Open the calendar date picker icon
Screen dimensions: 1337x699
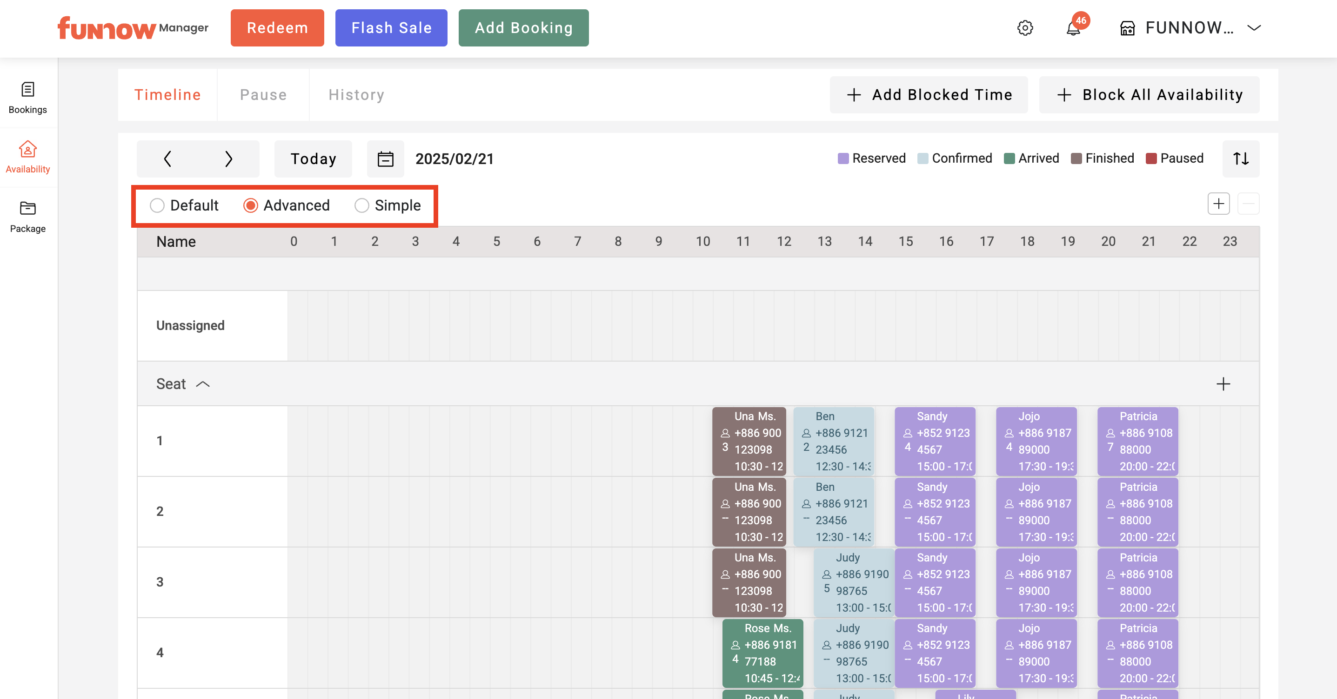[x=386, y=158]
